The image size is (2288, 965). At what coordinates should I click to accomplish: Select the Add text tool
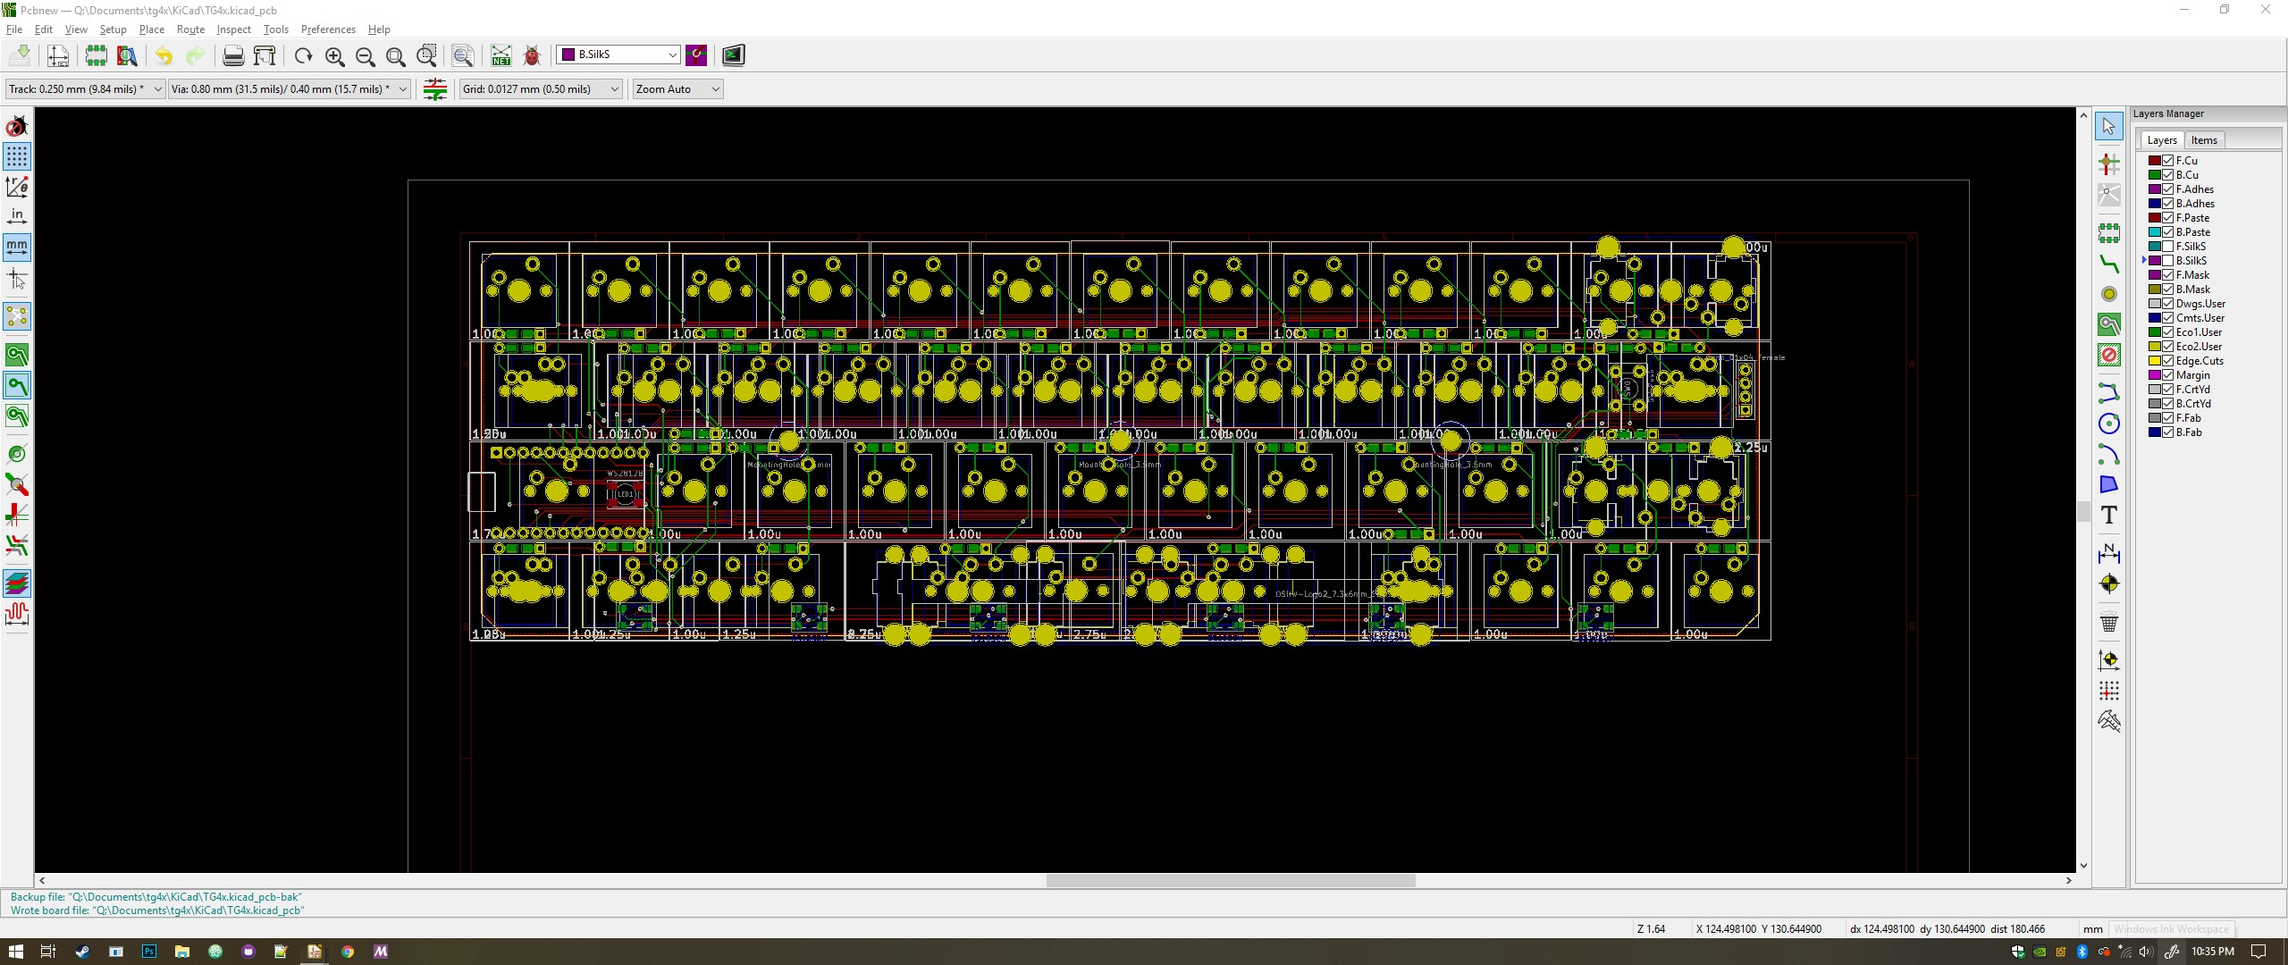2108,516
